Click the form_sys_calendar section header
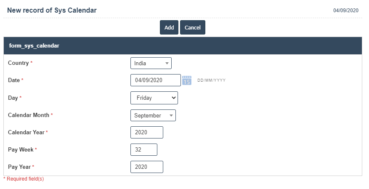The image size is (369, 189). (34, 45)
